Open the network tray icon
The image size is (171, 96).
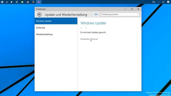click(x=163, y=2)
